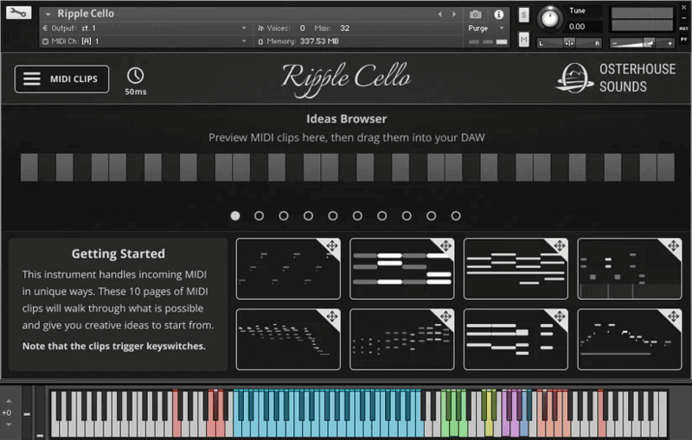Click the AUX button in header

(683, 29)
